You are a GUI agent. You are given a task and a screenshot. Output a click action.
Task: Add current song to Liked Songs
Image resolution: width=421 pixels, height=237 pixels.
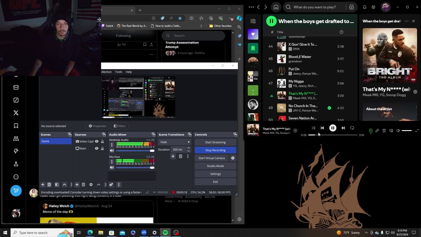point(295,131)
